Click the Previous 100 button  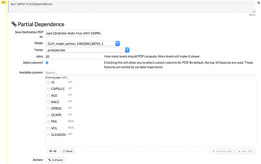tap(222, 151)
